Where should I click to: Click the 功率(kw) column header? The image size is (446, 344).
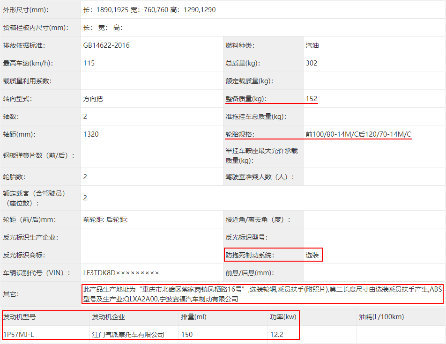click(x=283, y=317)
